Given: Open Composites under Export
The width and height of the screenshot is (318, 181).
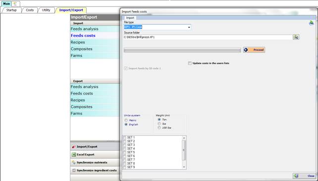Looking at the screenshot, I should 95,107.
